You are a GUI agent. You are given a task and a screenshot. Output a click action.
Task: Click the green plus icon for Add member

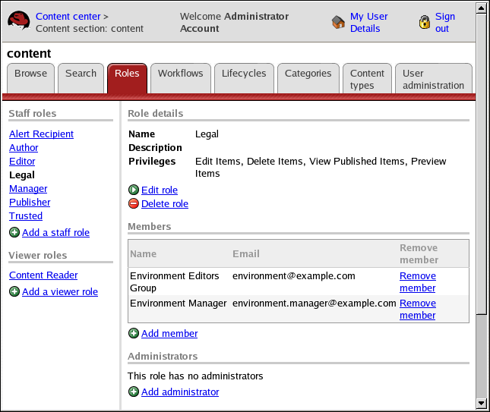134,333
